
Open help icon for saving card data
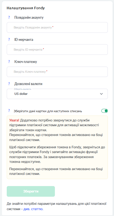9,111
